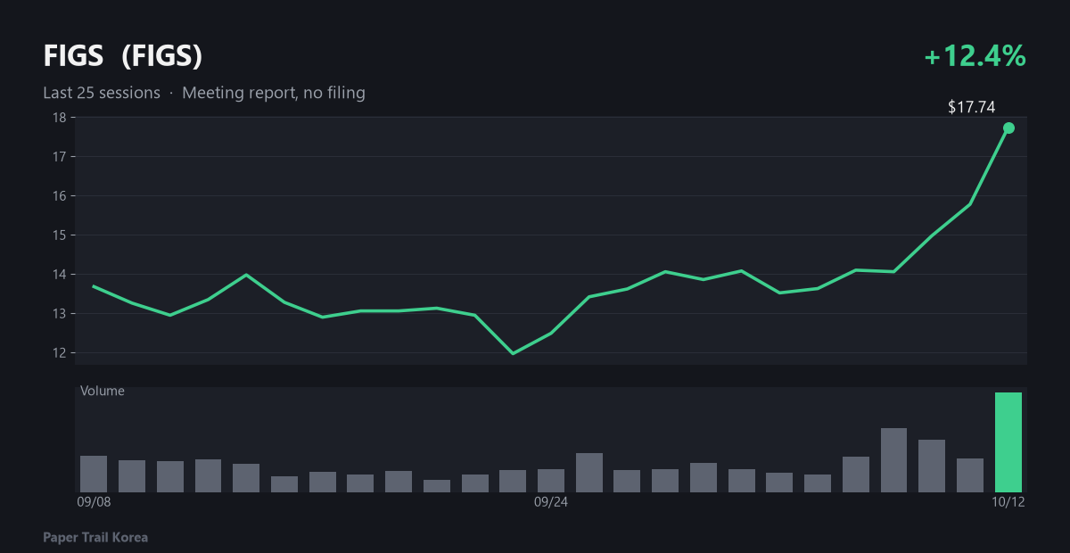Click the 13 y-axis price label
1070x553 pixels.
point(59,314)
